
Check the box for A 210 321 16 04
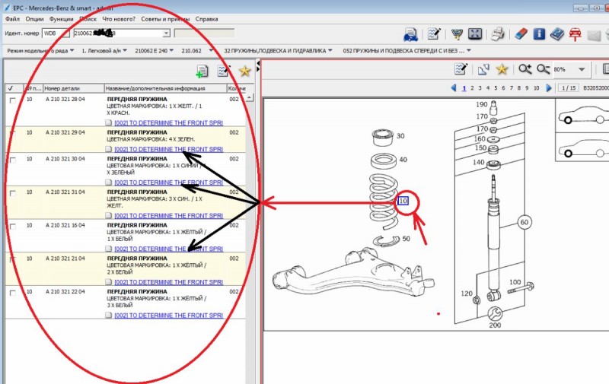click(x=12, y=227)
